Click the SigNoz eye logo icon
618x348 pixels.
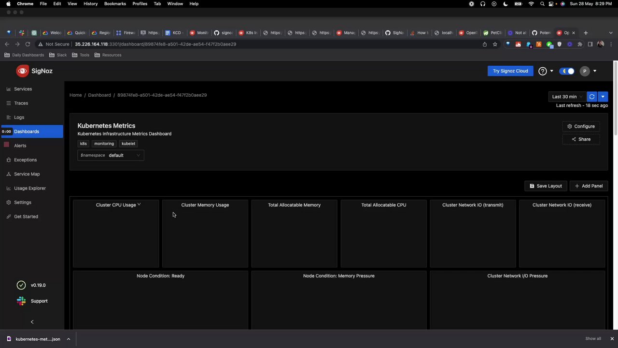coord(23,71)
